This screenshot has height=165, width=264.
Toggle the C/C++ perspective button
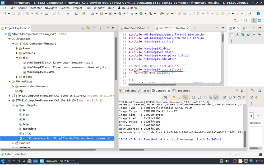(254, 21)
